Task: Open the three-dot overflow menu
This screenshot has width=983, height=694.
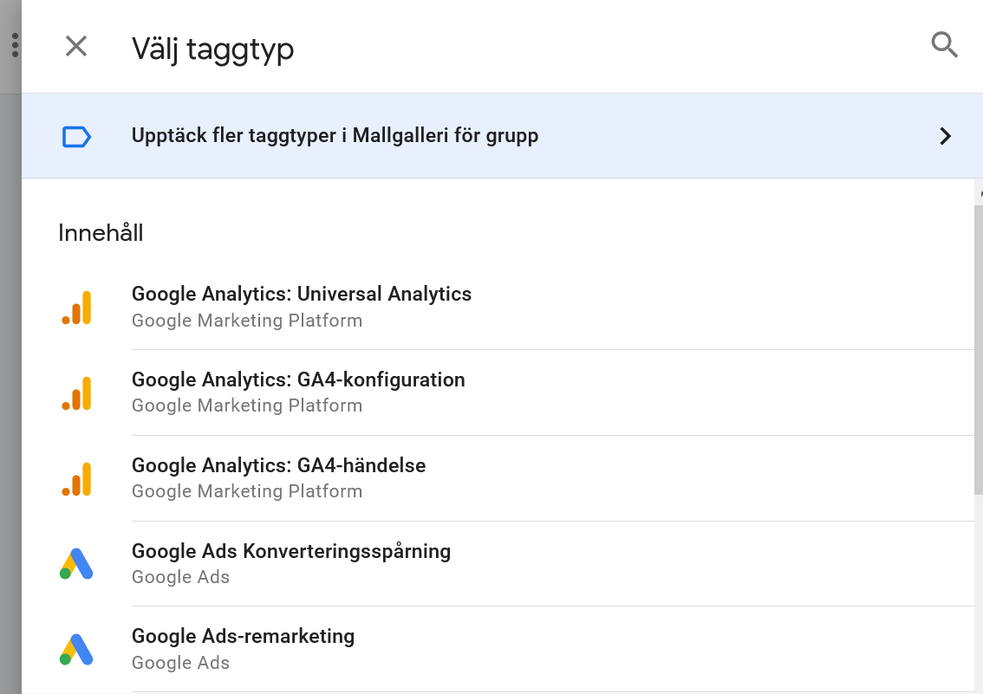Action: coord(14,44)
